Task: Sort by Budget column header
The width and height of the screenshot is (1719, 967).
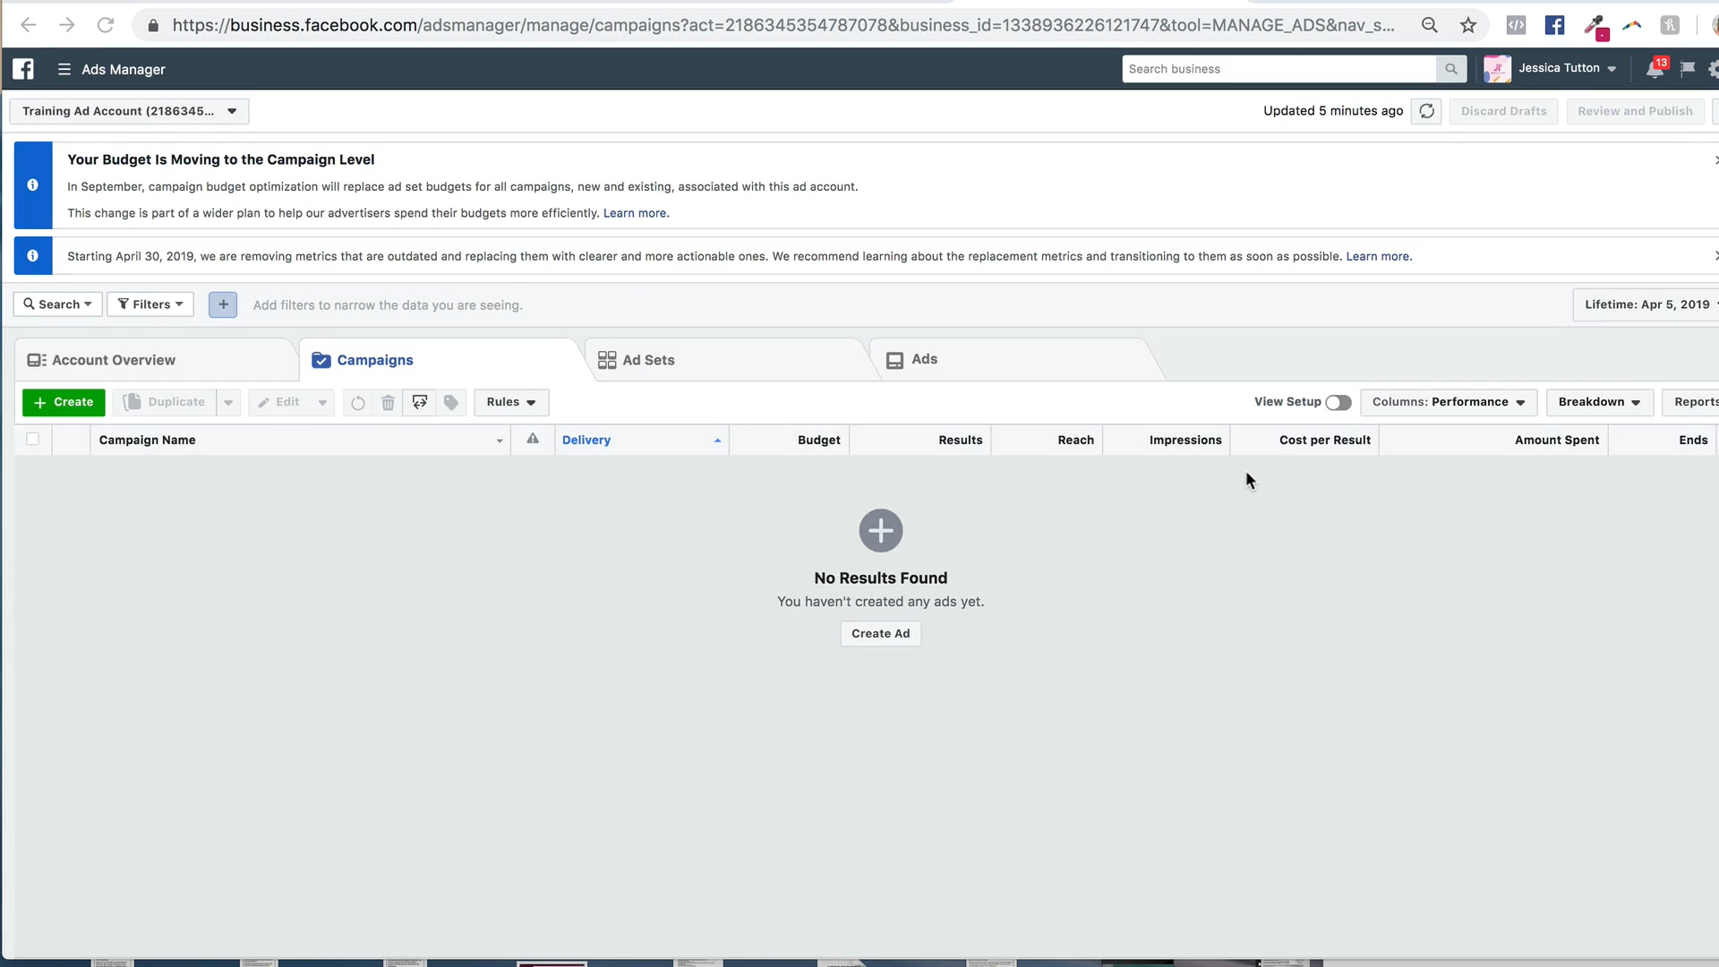Action: (790, 440)
